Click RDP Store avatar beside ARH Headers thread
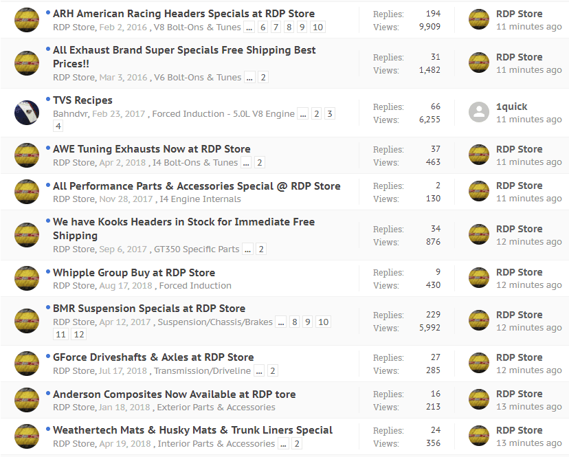 click(x=27, y=20)
